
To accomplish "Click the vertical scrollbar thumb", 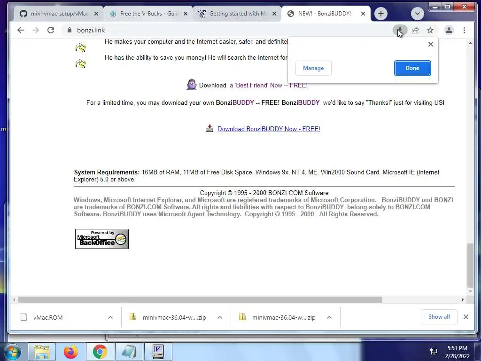I will 470,265.
